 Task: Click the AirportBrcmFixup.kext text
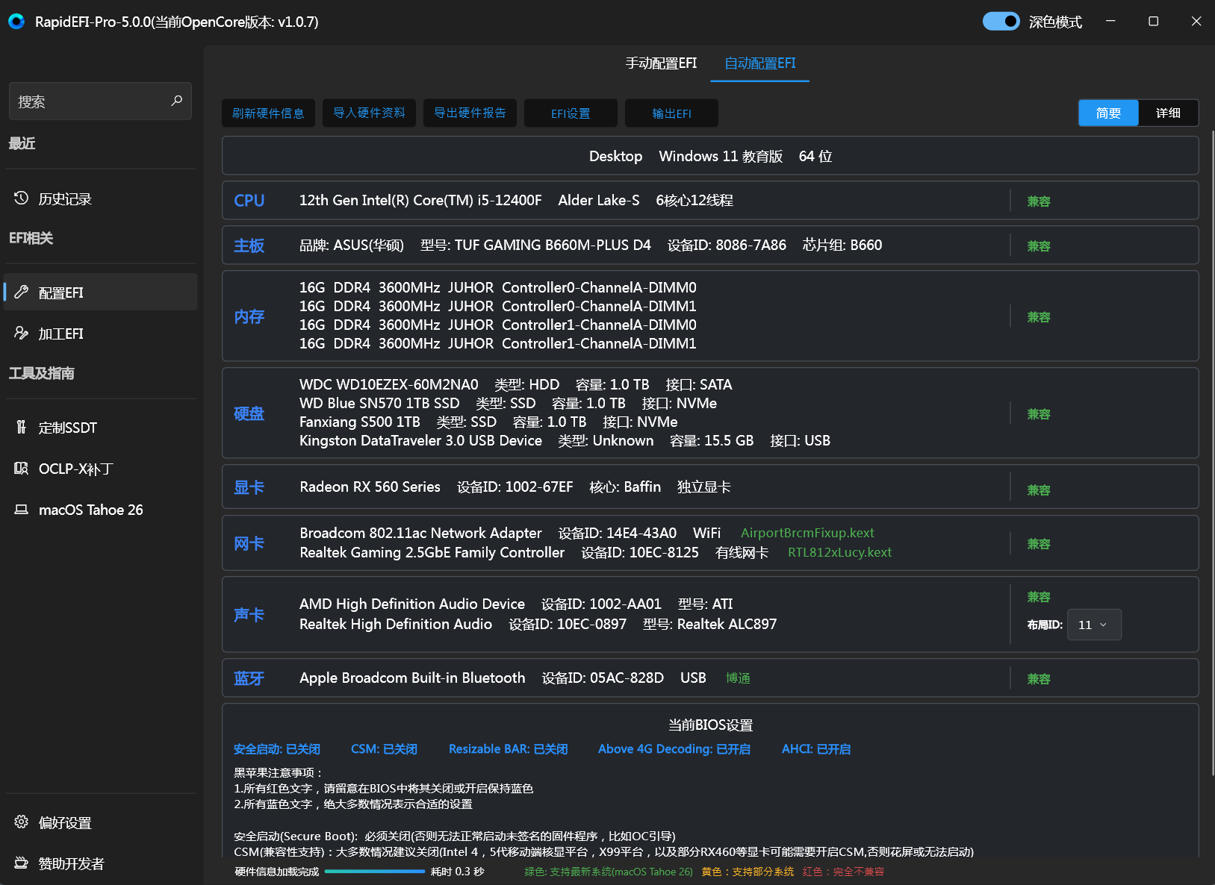807,533
